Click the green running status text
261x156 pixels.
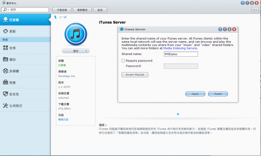(62, 65)
